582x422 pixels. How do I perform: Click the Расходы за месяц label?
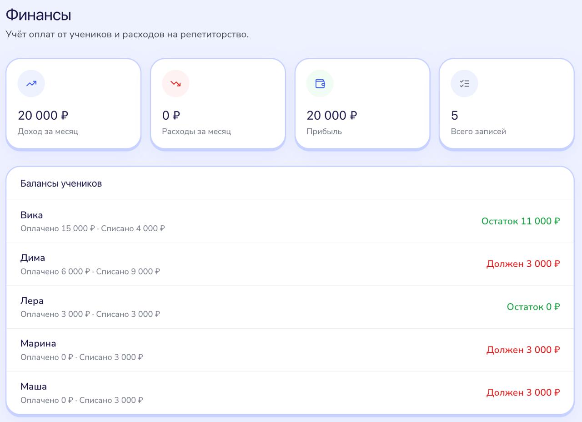pyautogui.click(x=196, y=132)
